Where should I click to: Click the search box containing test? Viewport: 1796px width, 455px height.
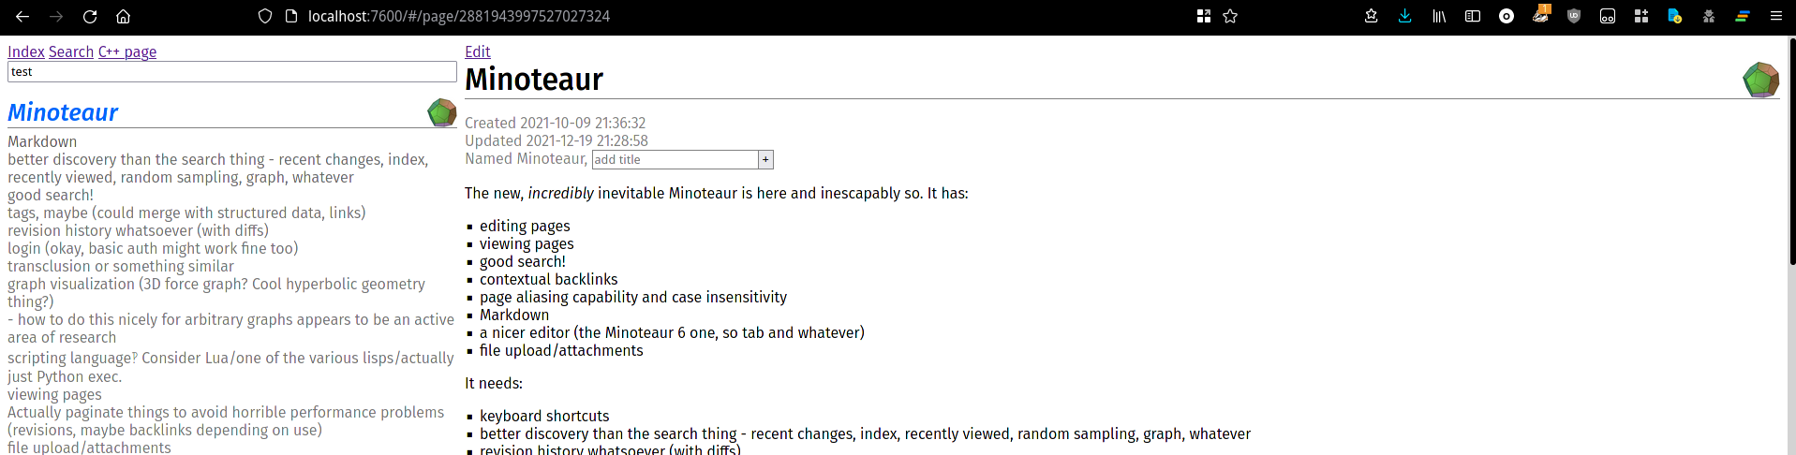tap(232, 72)
